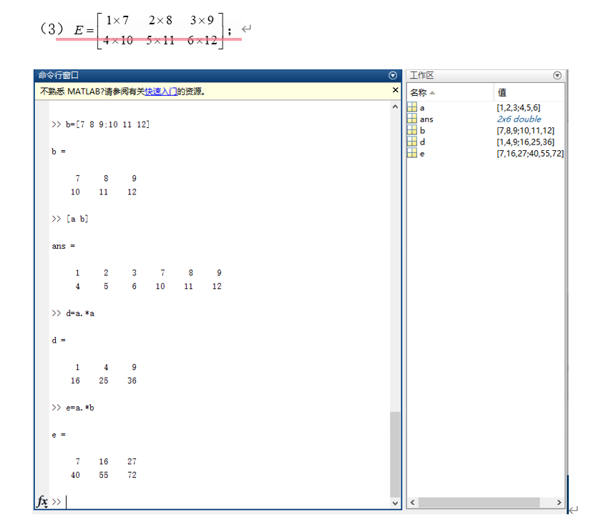606x525 pixels.
Task: Click Workspace horizontal scroll left arrow
Action: (412, 502)
